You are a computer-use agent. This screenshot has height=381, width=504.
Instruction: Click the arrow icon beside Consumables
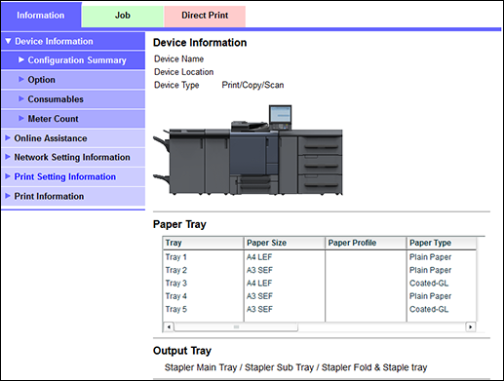tap(21, 98)
